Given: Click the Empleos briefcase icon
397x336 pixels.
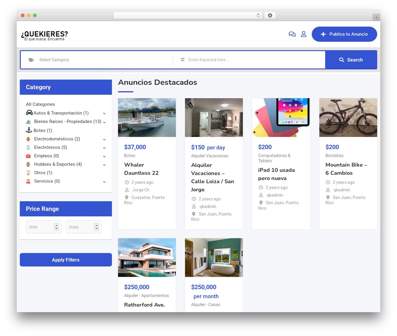Looking at the screenshot, I should pos(28,156).
